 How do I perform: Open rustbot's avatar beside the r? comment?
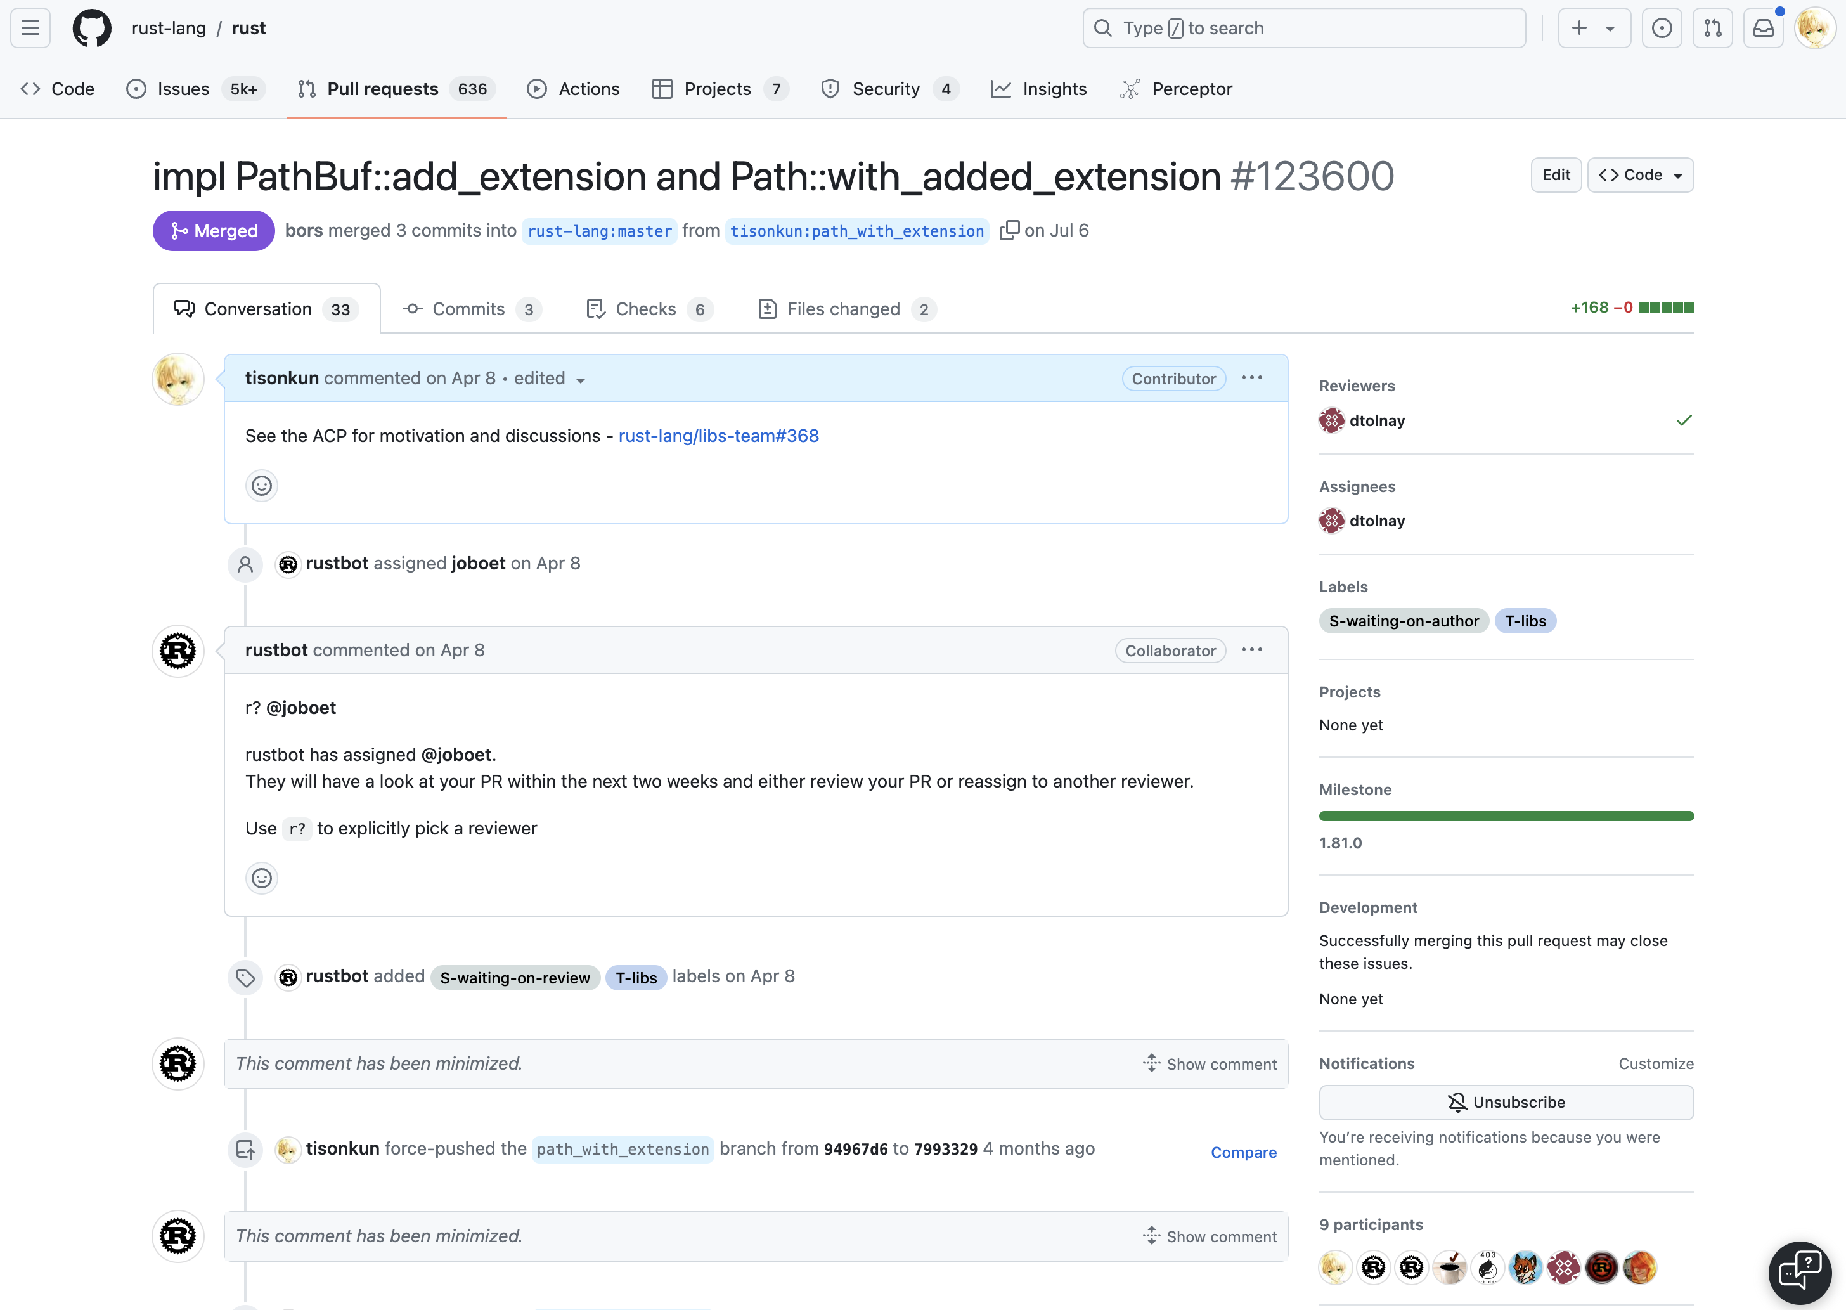[x=178, y=651]
